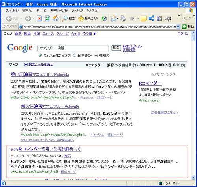Image resolution: width=197 pixels, height=187 pixels.
Task: Click the インターネット zone globe icon in status bar
Action: (160, 183)
